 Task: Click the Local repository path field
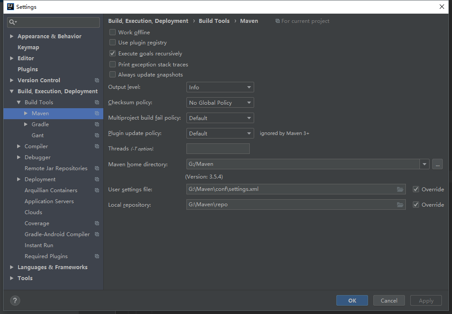pyautogui.click(x=296, y=204)
